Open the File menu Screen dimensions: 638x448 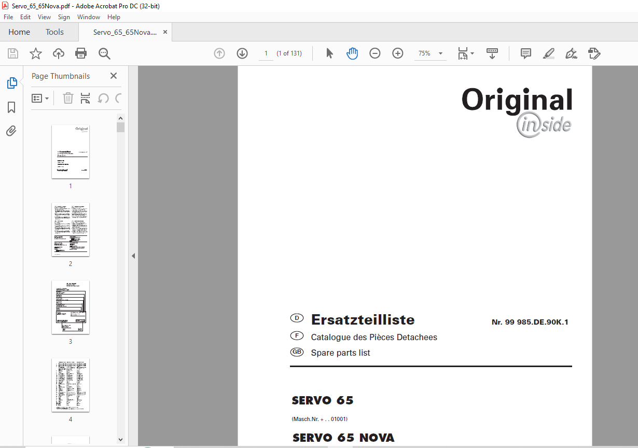pyautogui.click(x=8, y=17)
